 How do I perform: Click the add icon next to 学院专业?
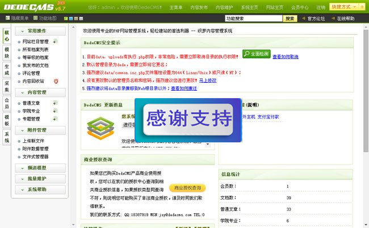click(55, 111)
